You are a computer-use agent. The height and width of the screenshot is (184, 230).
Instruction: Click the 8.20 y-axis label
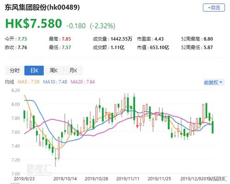(16, 91)
